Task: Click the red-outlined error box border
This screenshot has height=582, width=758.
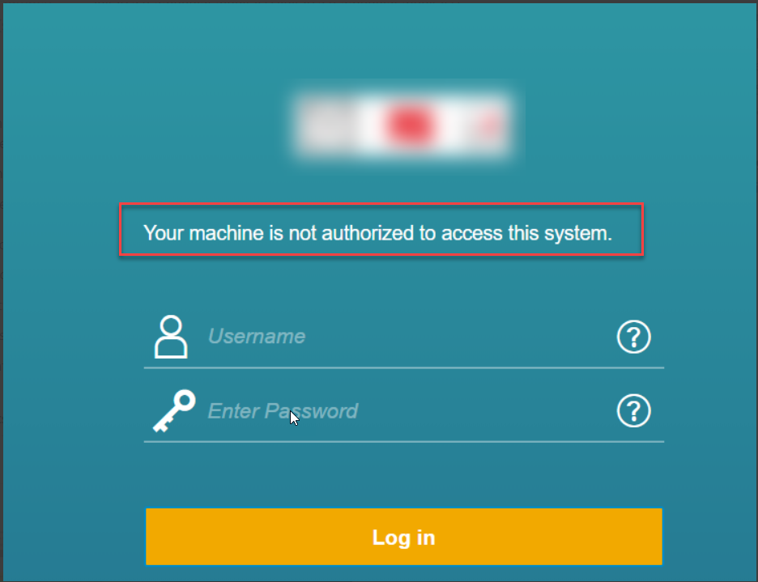Action: [381, 205]
